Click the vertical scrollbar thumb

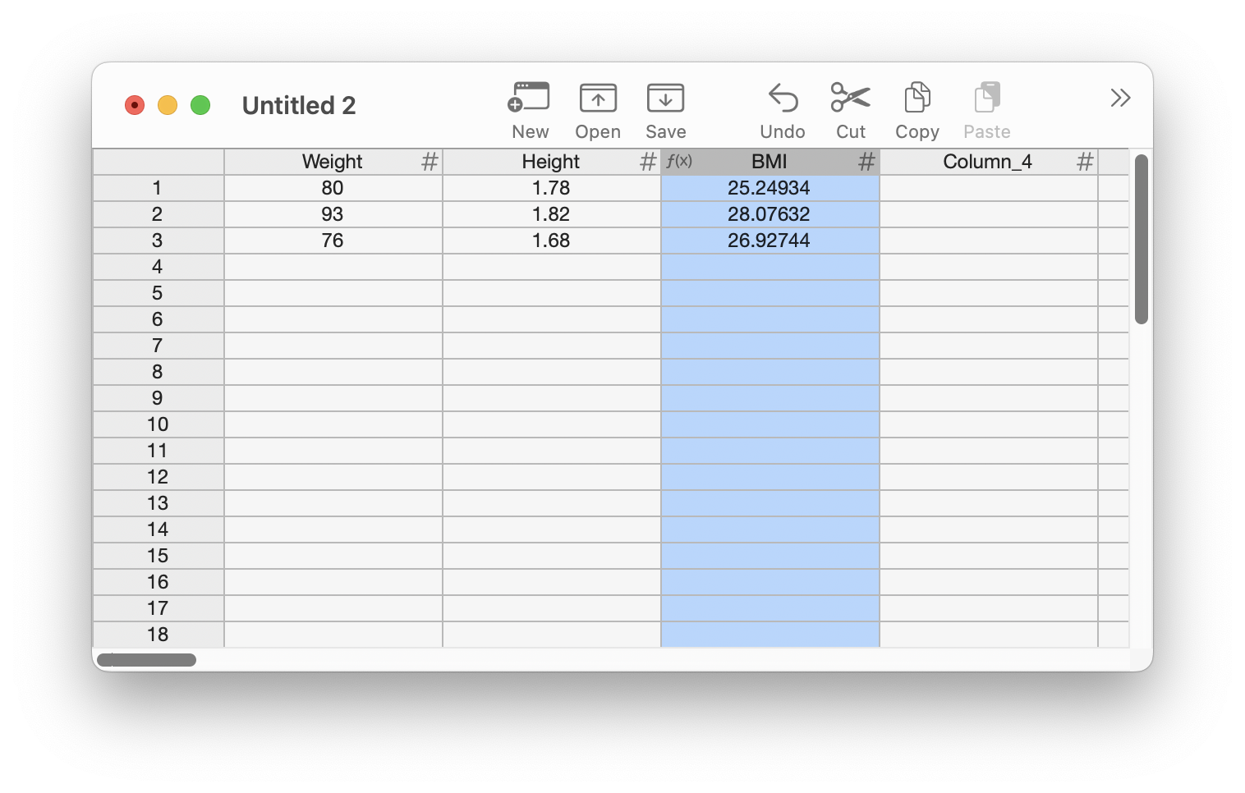[1141, 238]
